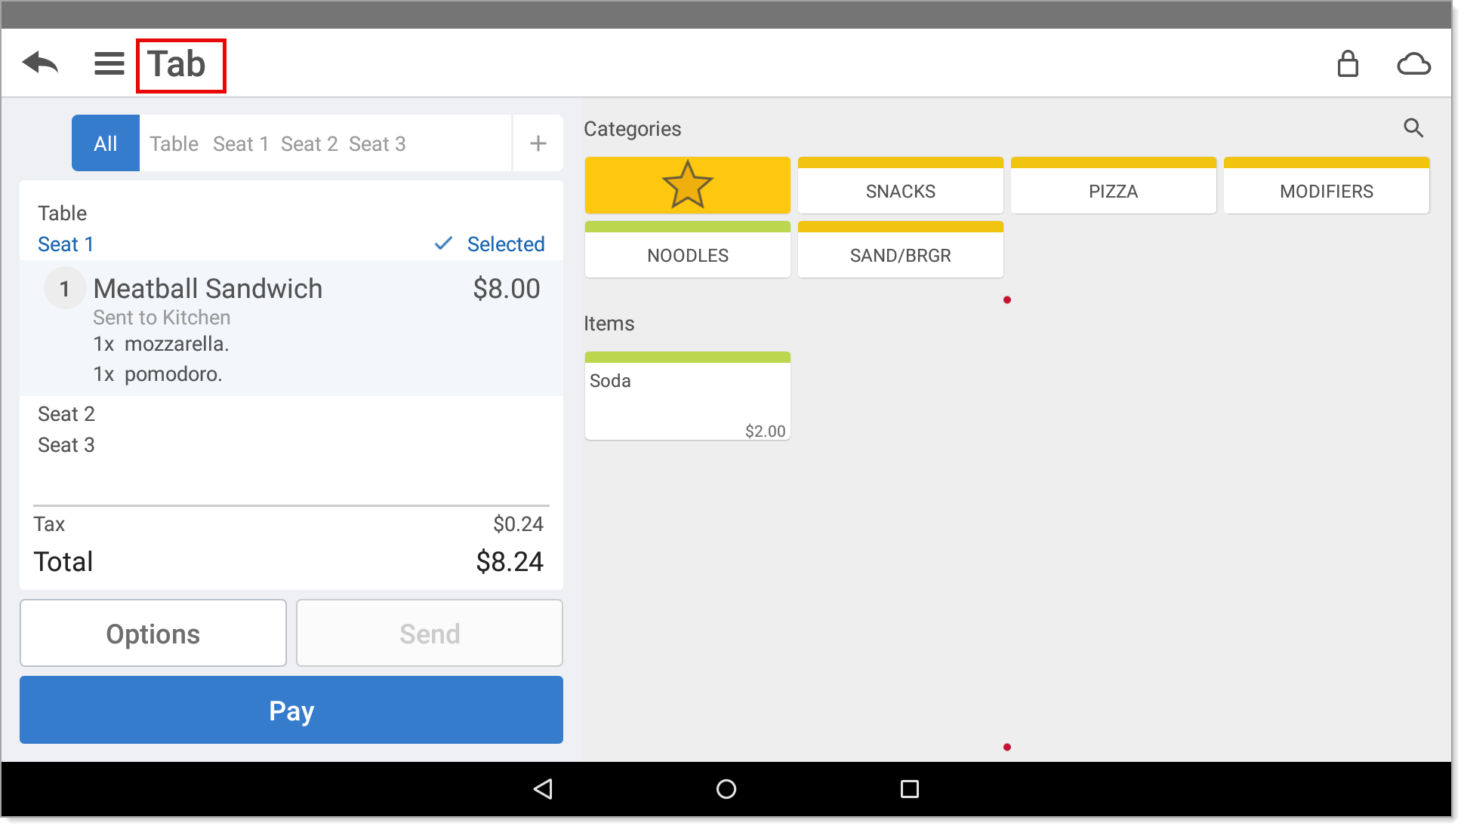
Task: Select the Seat 1 heading in order
Action: click(x=66, y=244)
